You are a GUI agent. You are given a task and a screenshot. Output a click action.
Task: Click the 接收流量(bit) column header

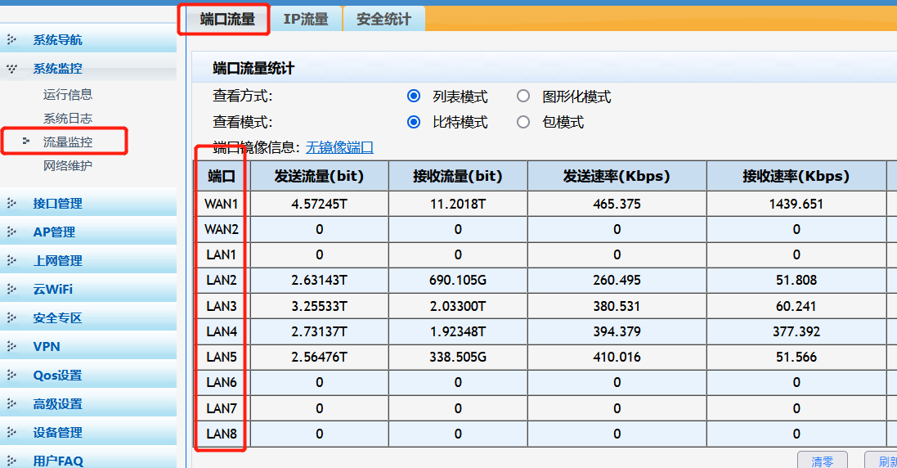coord(458,176)
